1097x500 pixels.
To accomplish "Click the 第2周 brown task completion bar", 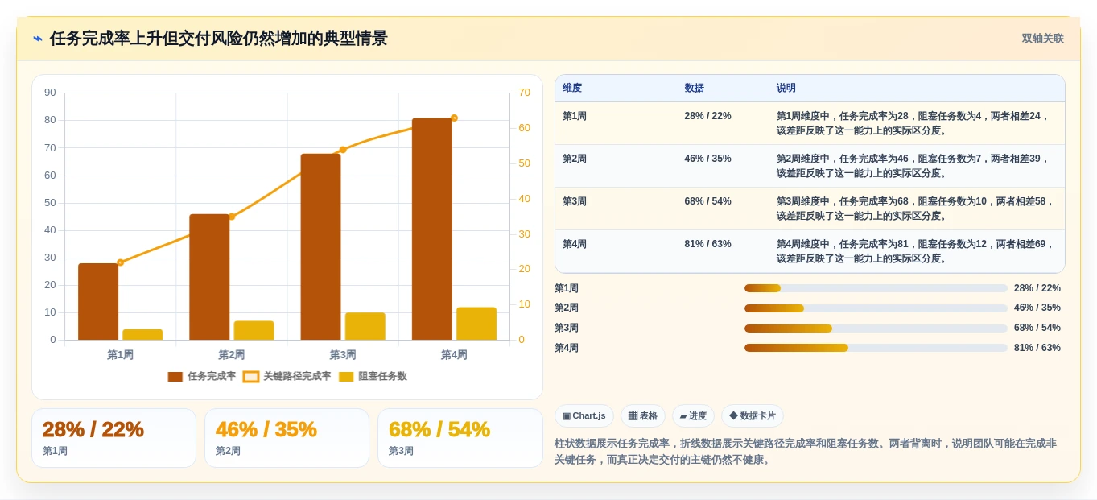I will point(209,277).
